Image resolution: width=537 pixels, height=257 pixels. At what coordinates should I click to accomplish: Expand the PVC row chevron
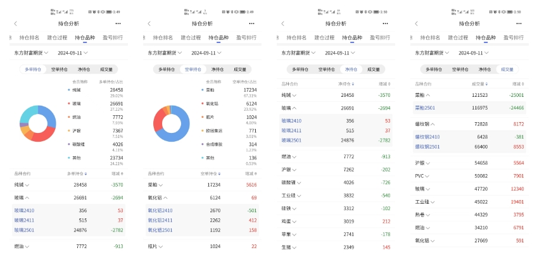pos(427,176)
